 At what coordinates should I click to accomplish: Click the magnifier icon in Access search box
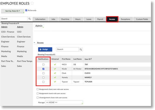coord(81,49)
